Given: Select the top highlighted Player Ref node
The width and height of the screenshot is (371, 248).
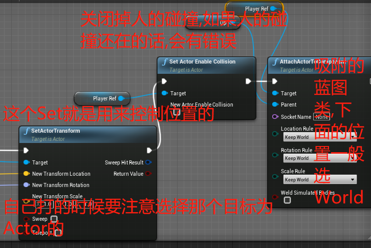Looking at the screenshot, I should click(x=255, y=9).
